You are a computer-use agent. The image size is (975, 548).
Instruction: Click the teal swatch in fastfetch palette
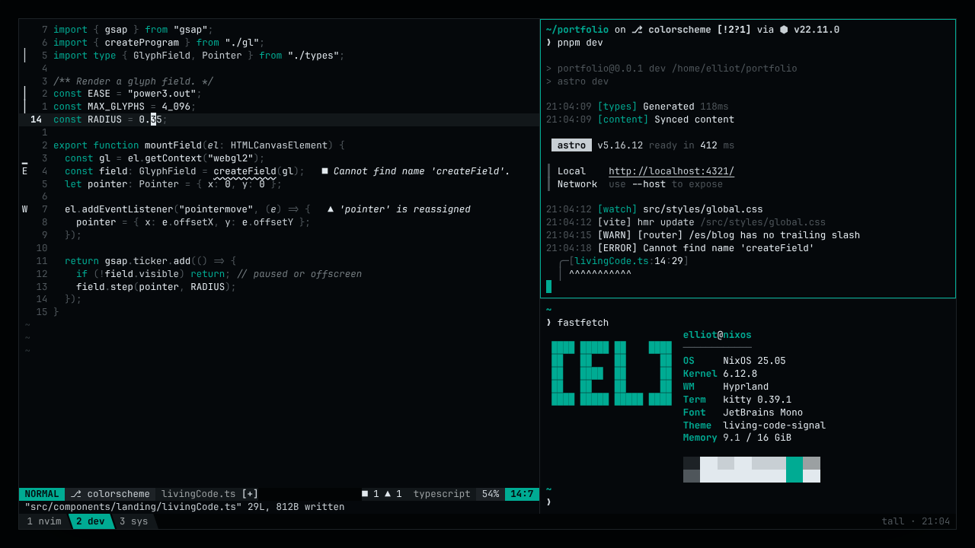coord(794,470)
